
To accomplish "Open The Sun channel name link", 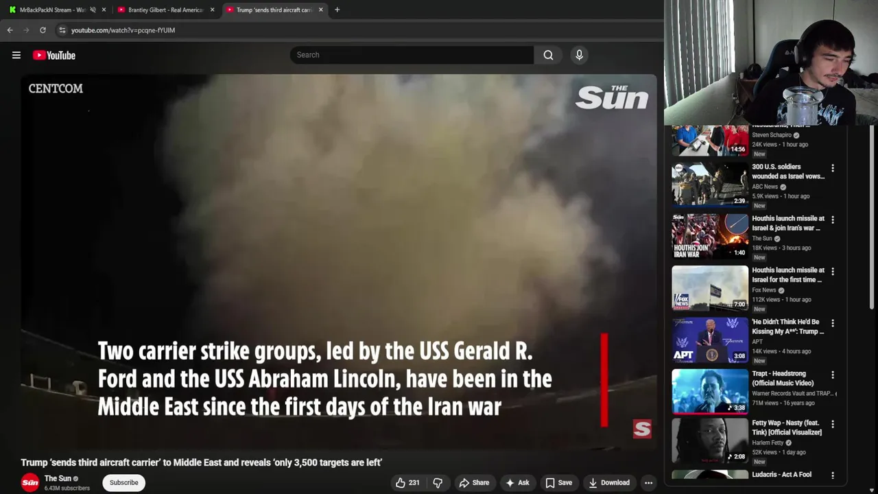I will (58, 478).
